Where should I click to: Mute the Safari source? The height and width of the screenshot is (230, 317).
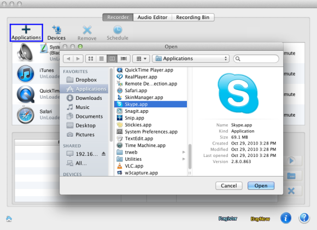pos(290,115)
